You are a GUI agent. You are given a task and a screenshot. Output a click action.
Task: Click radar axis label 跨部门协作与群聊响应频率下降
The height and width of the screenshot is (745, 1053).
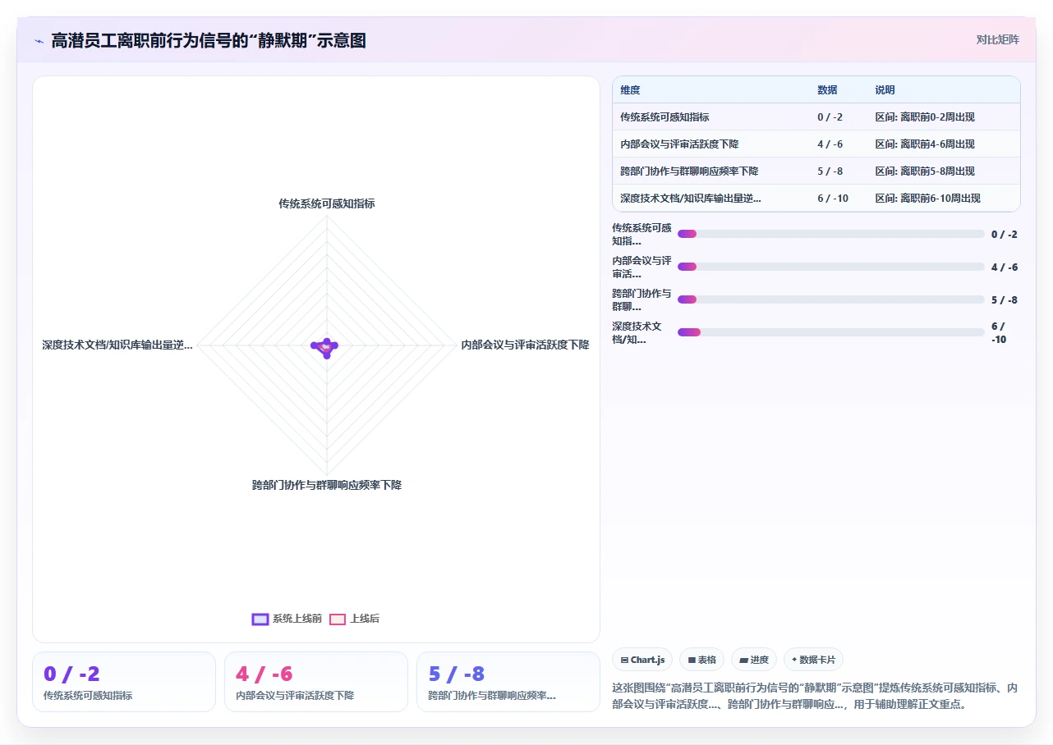click(x=327, y=485)
